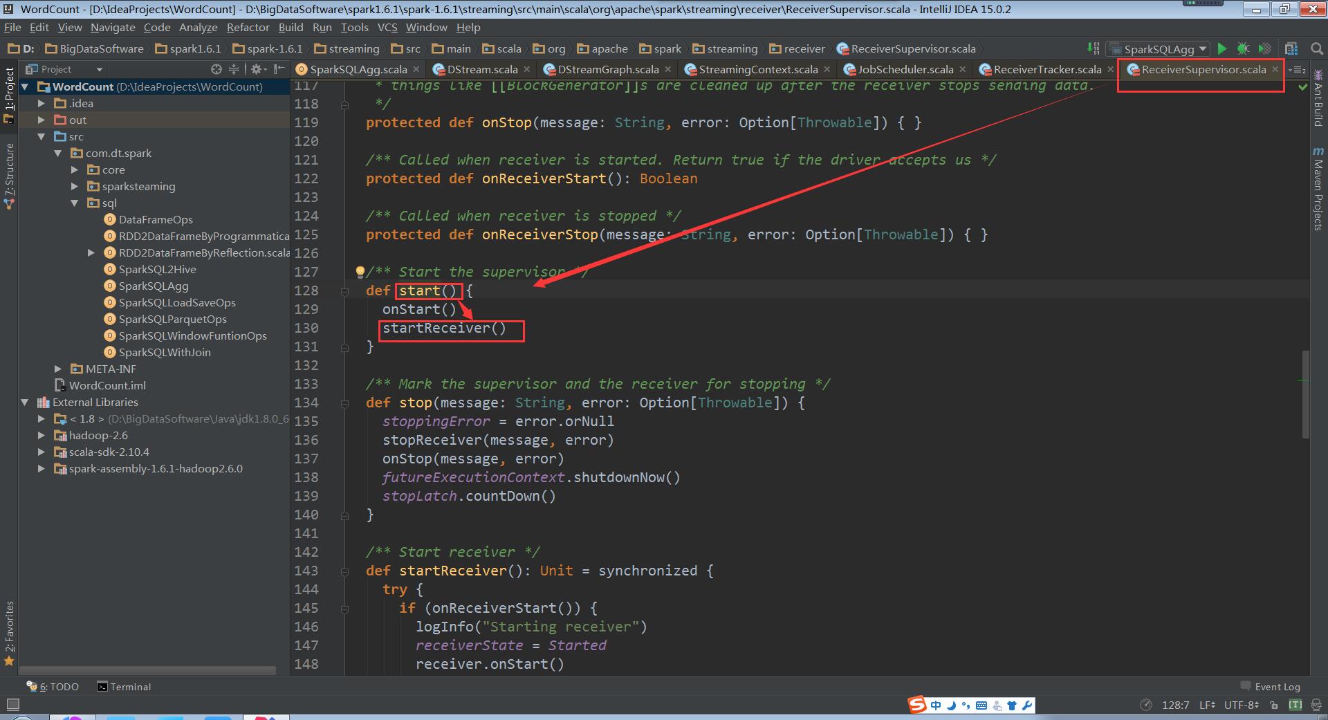Open Maven Projects side panel
Viewport: 1328px width, 720px height.
point(1318,189)
